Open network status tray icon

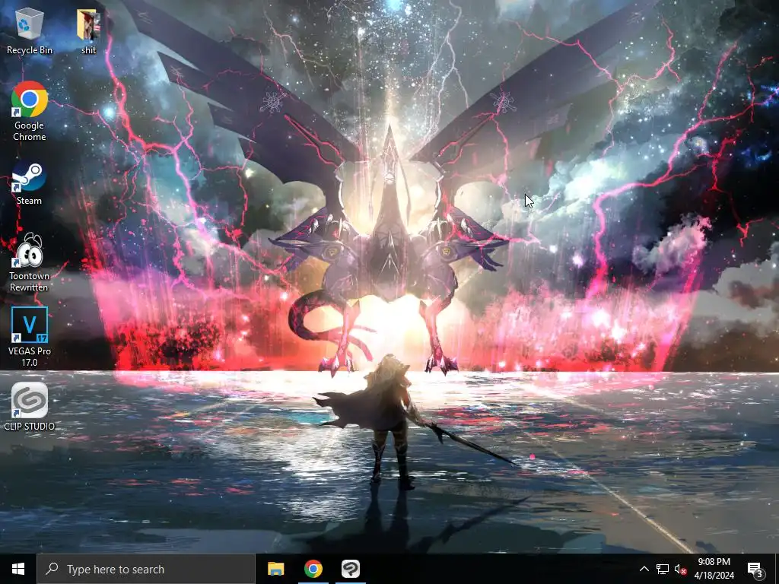pos(663,569)
